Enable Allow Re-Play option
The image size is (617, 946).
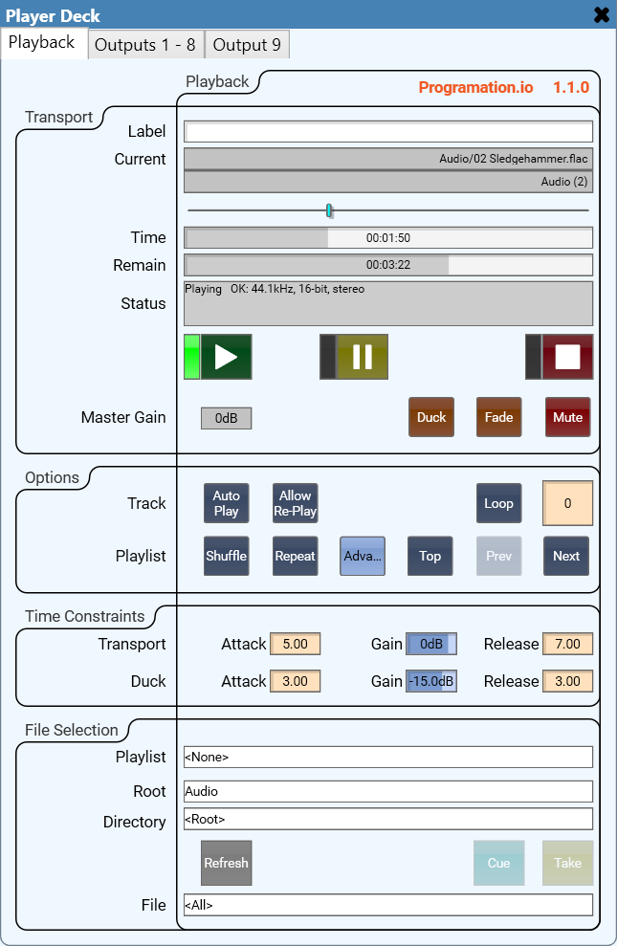295,503
